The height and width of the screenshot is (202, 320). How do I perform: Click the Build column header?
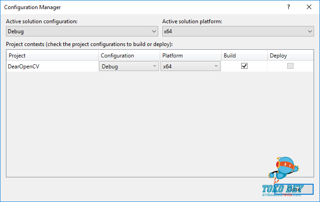pos(244,55)
